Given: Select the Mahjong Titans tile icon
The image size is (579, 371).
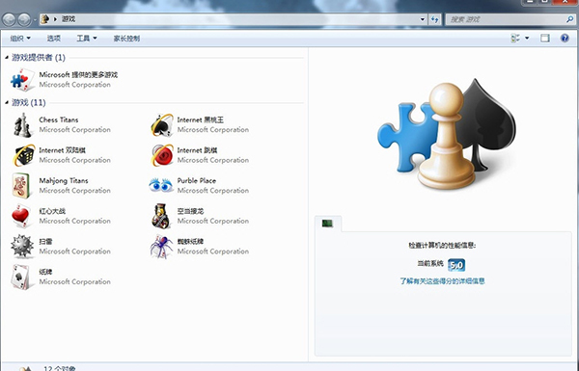Looking at the screenshot, I should coord(21,186).
